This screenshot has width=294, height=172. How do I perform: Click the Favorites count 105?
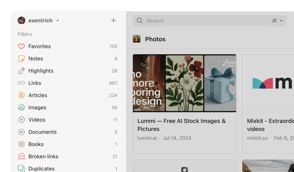point(113,46)
